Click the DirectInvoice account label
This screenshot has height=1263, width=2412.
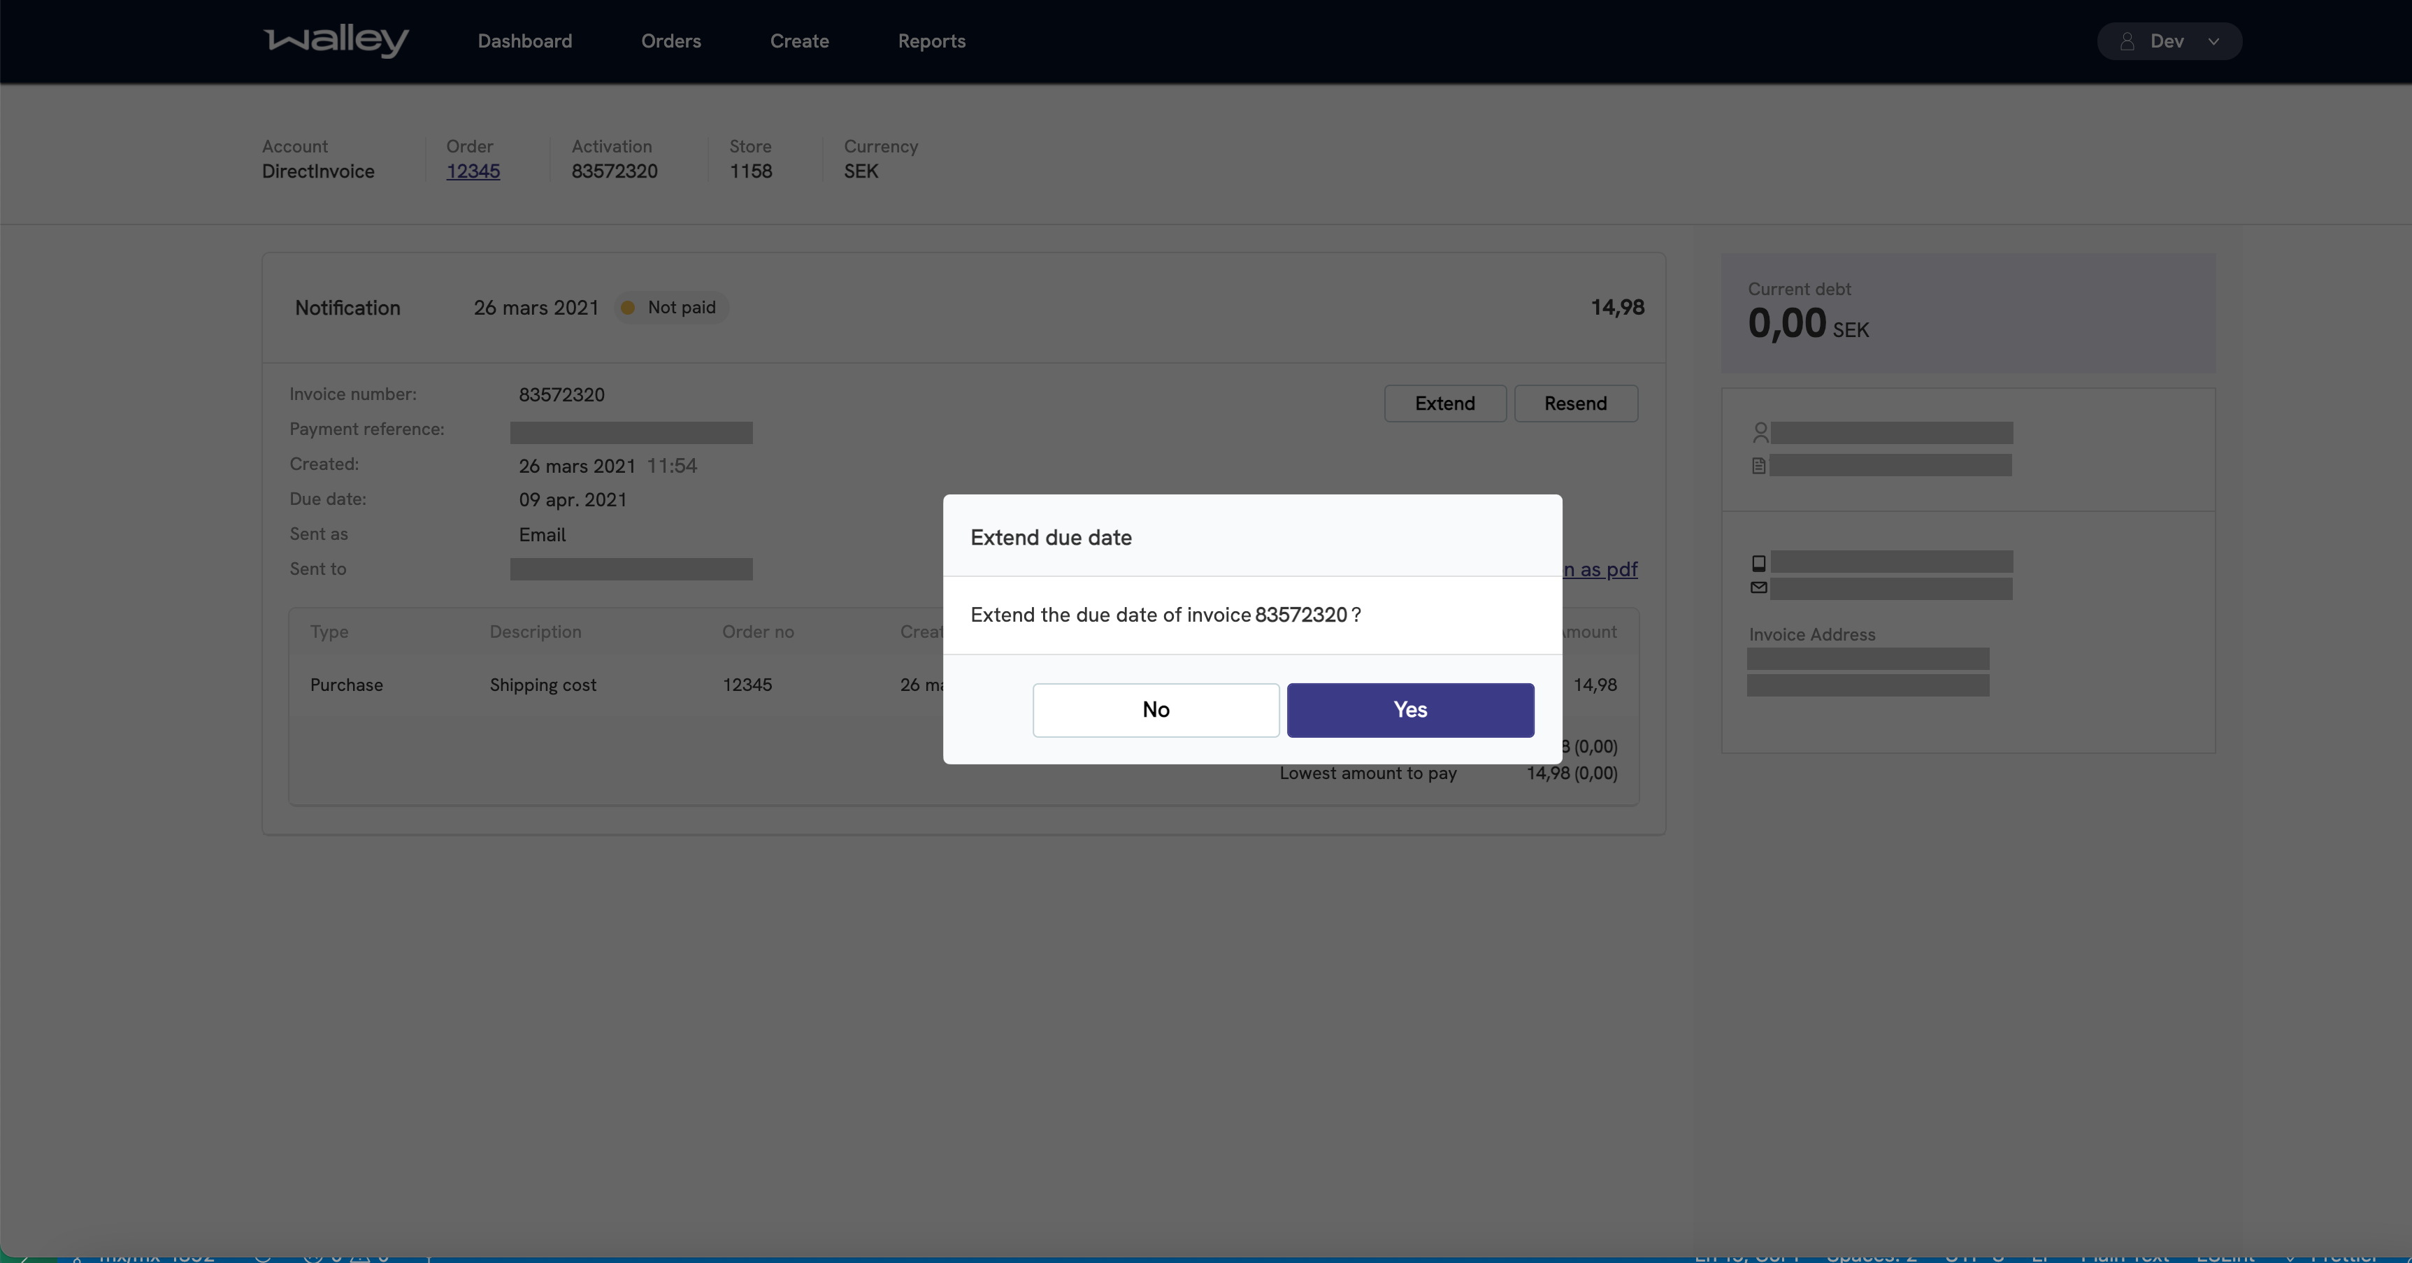coord(317,171)
